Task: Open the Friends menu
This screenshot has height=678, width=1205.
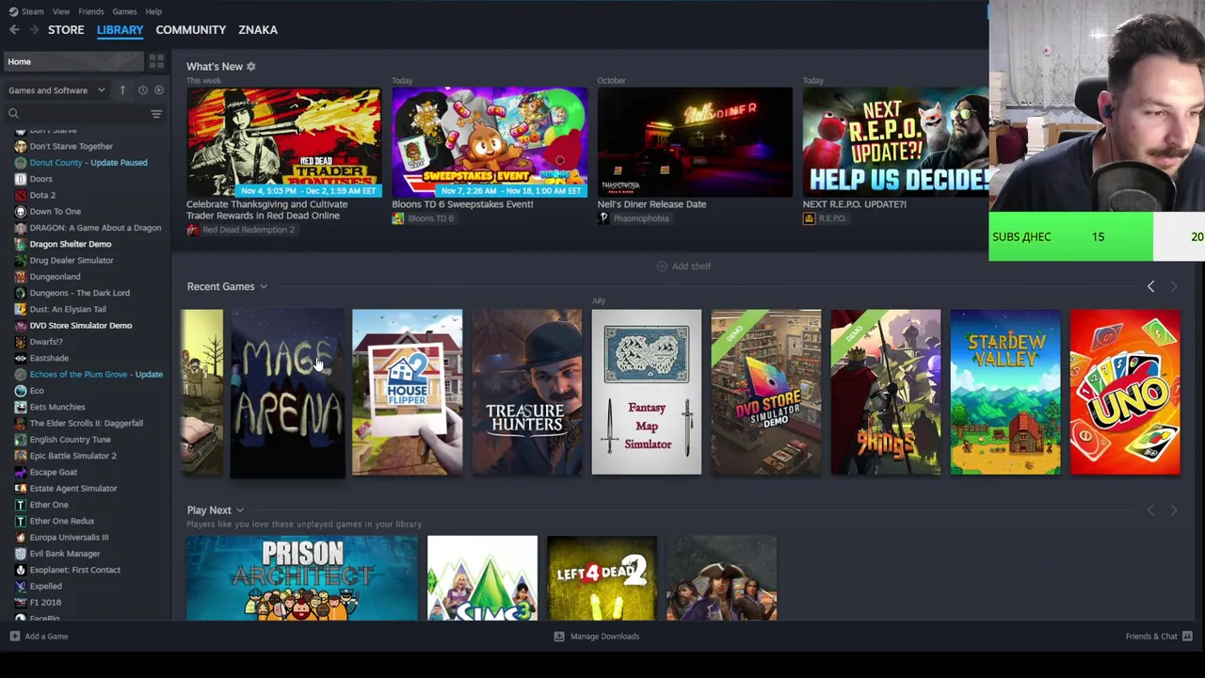Action: [90, 11]
